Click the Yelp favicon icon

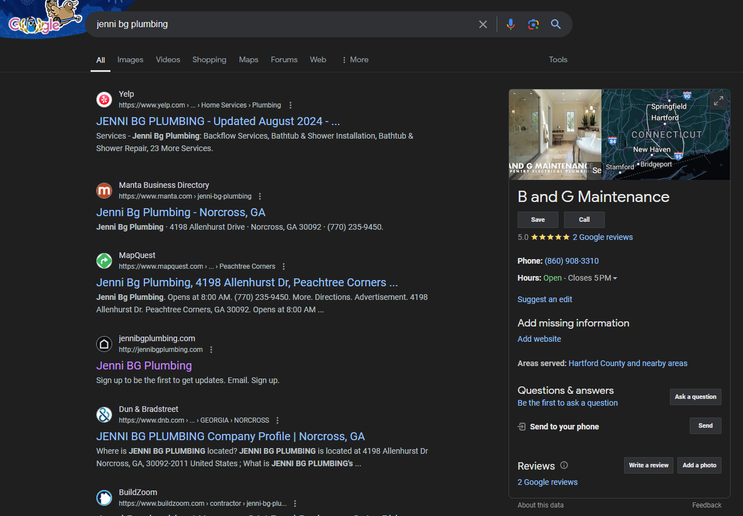point(104,100)
